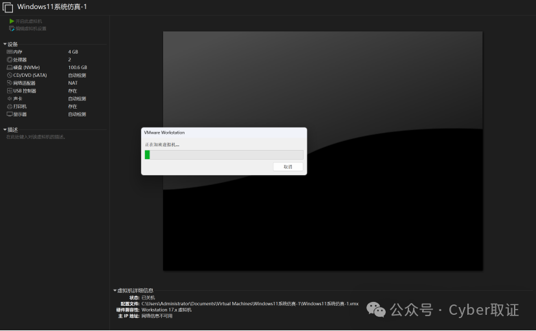Collapse the 描述 section
The height and width of the screenshot is (331, 536).
tap(5, 130)
